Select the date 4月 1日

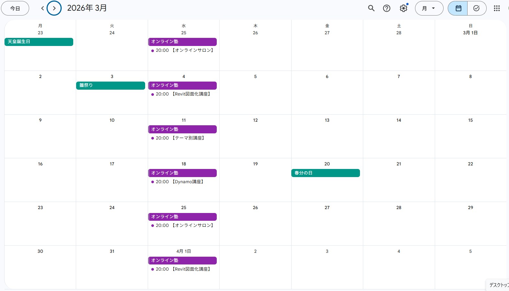pos(184,252)
